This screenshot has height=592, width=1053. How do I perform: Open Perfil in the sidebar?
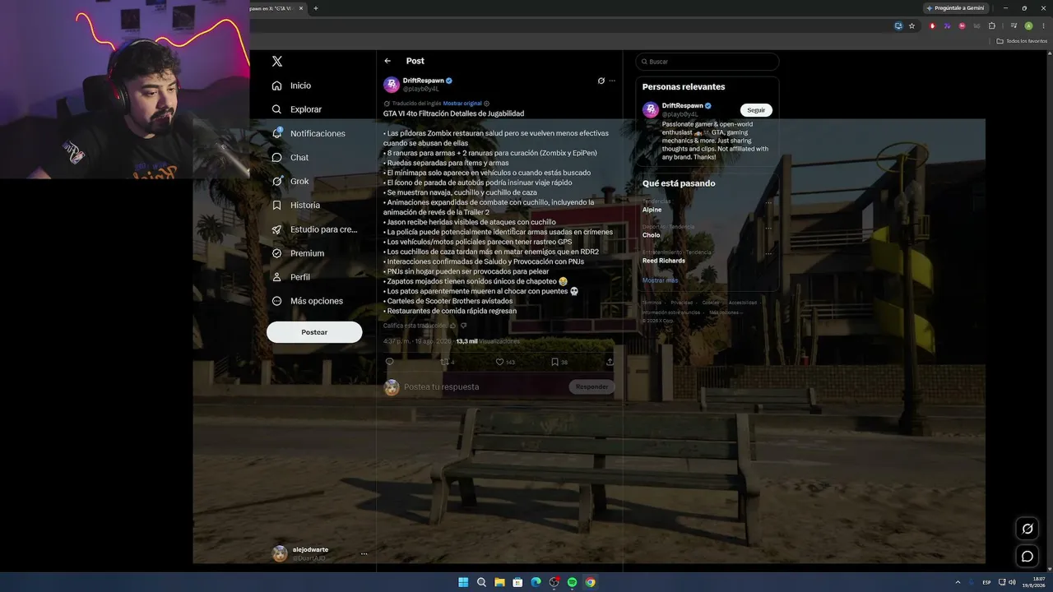[290, 277]
